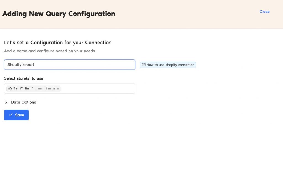The width and height of the screenshot is (283, 186).
Task: Click the blurred store tag in the selector
Action: click(33, 88)
